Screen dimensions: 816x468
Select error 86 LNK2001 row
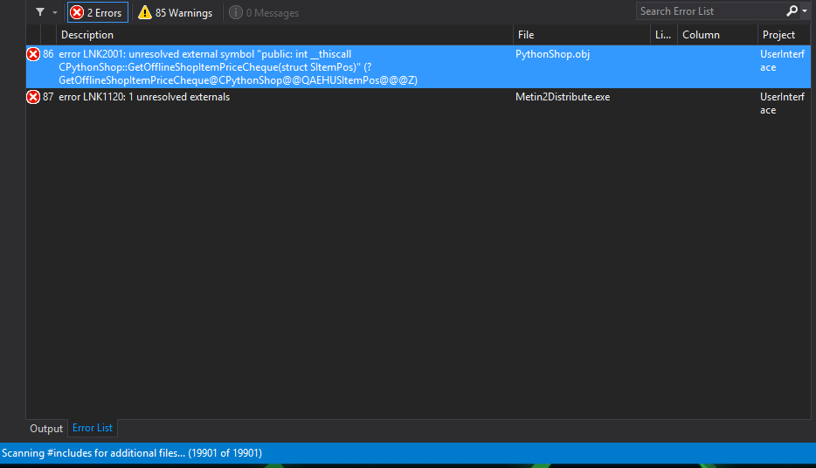pyautogui.click(x=418, y=66)
